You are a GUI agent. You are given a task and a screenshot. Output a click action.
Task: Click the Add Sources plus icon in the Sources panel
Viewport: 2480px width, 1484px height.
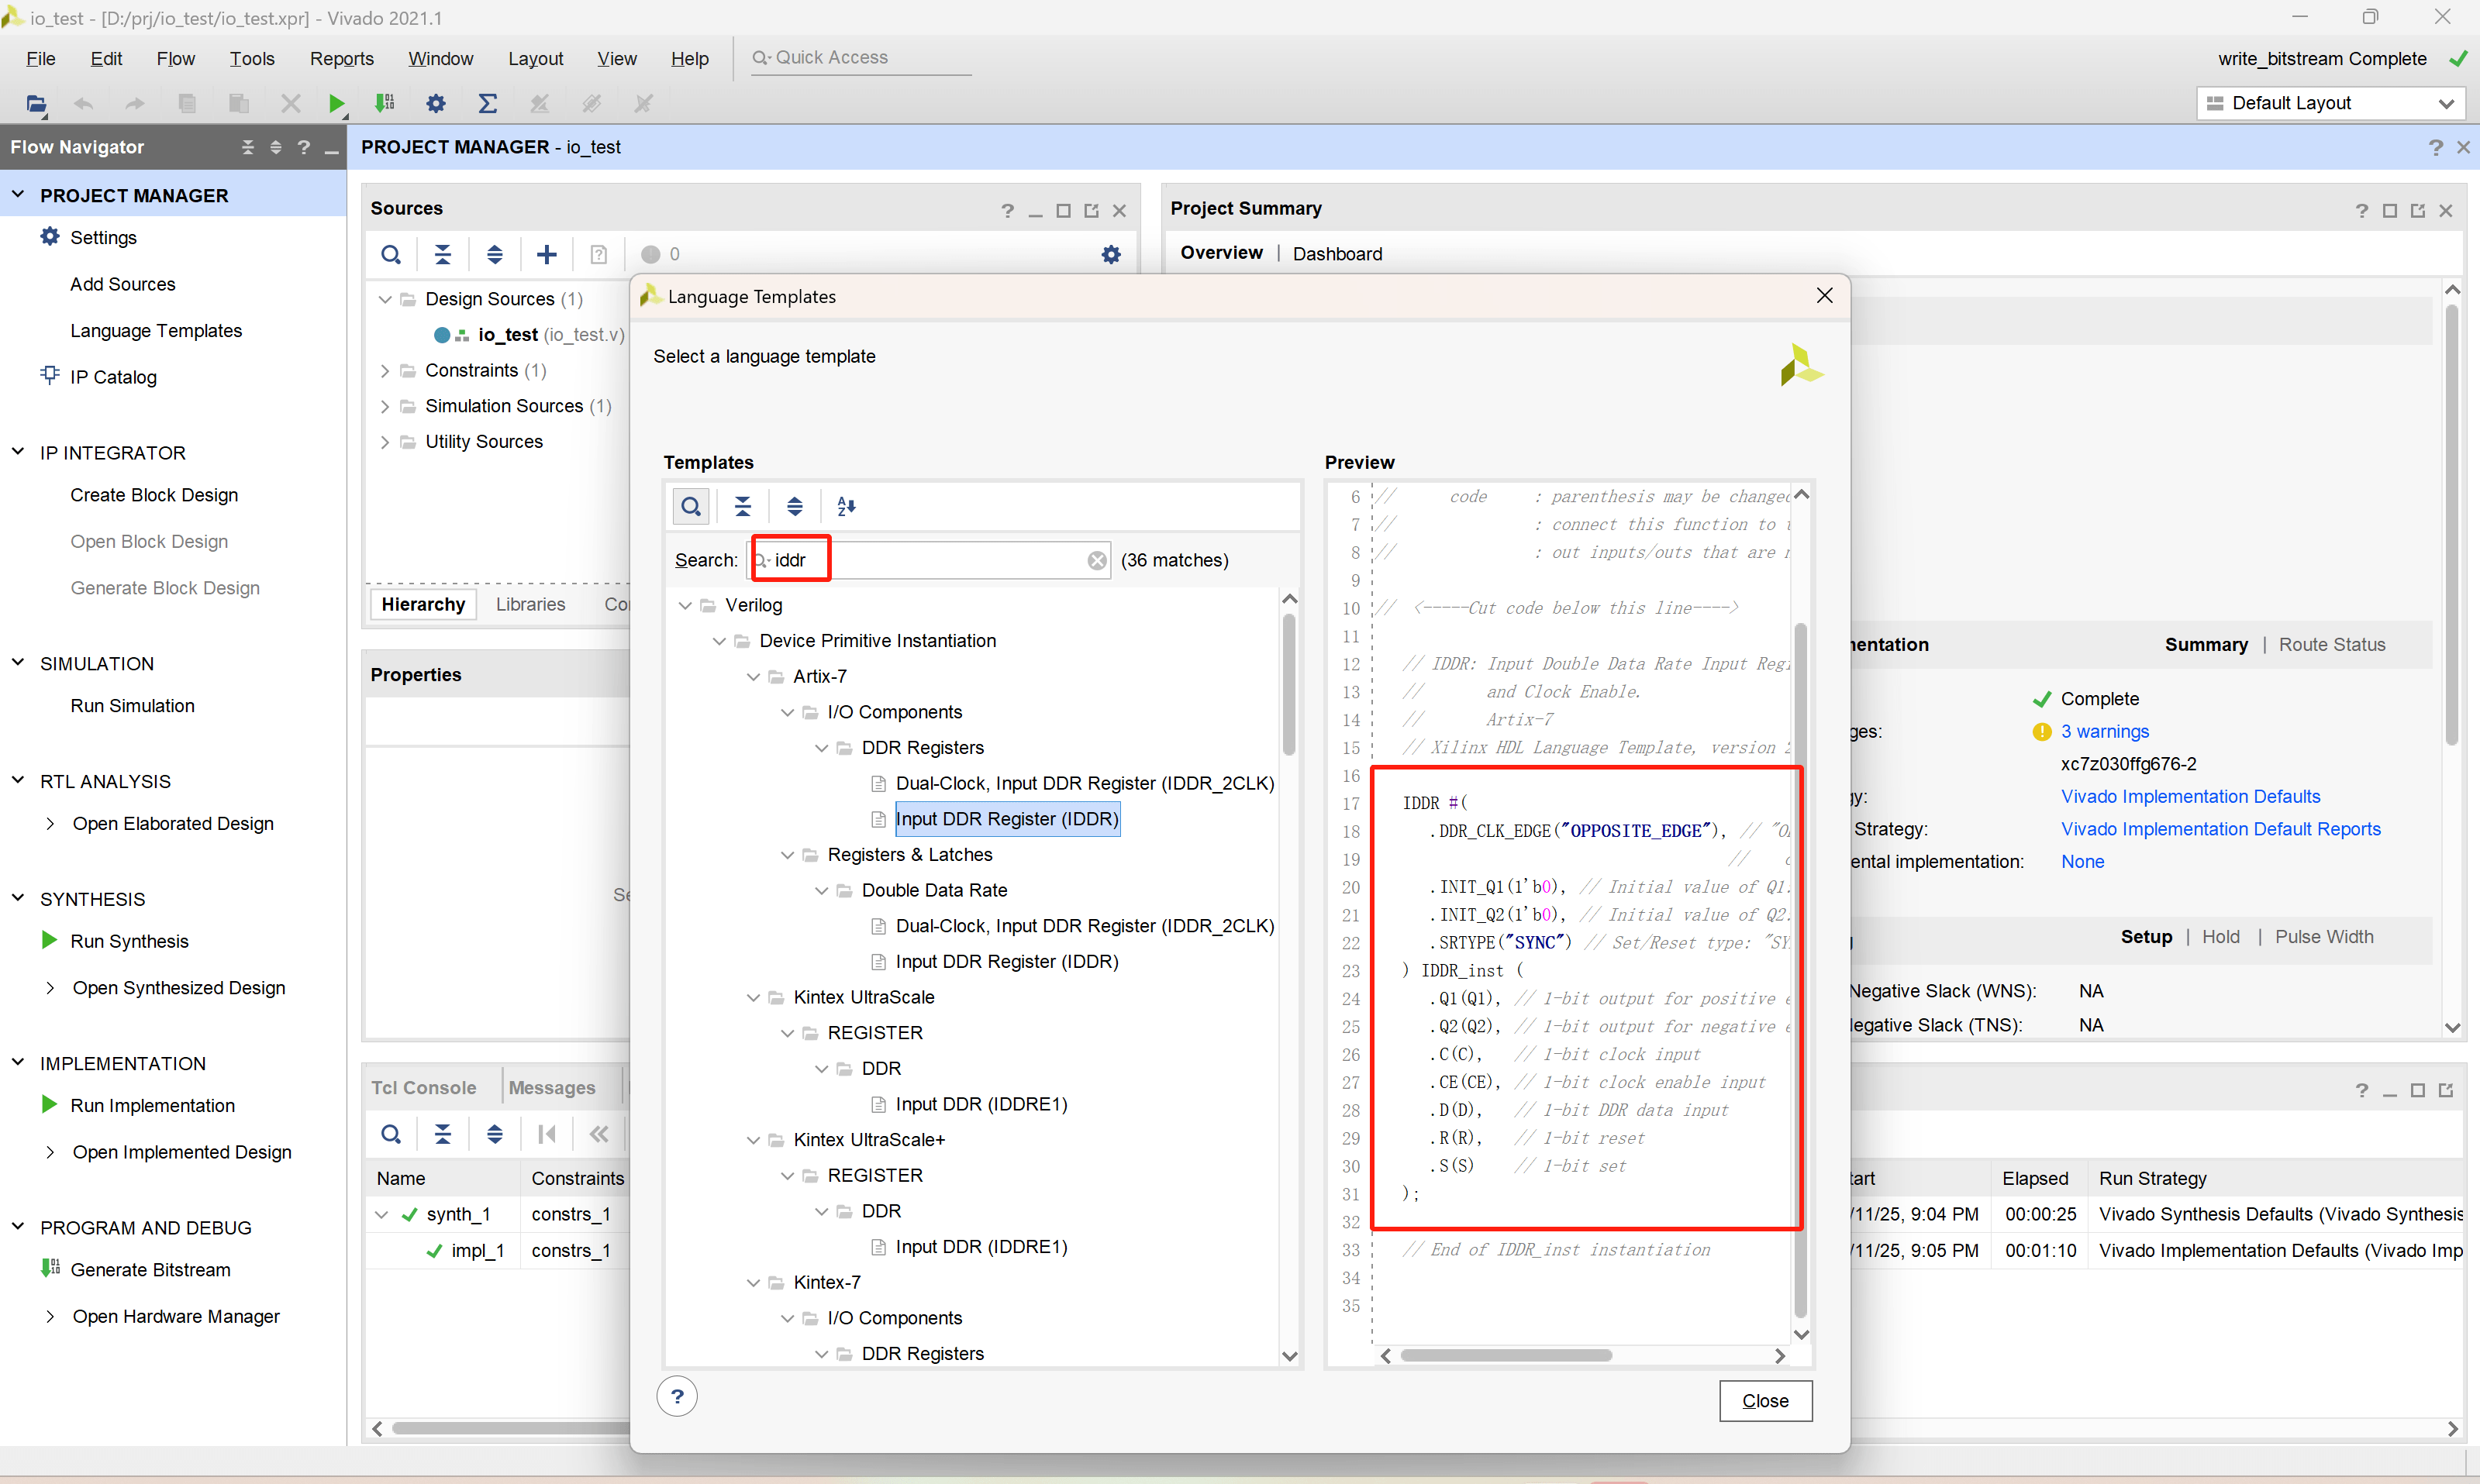pos(547,254)
